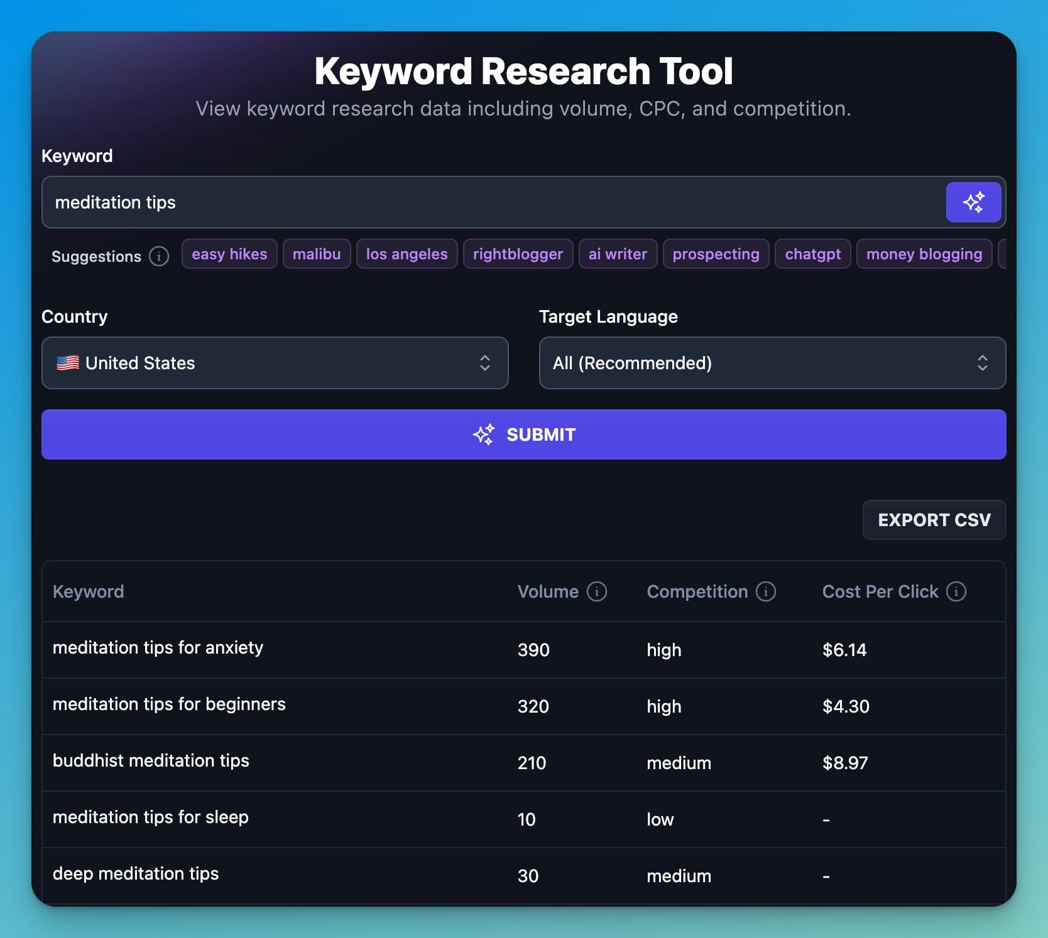The height and width of the screenshot is (938, 1048).
Task: Open the Country dropdown
Action: click(275, 363)
